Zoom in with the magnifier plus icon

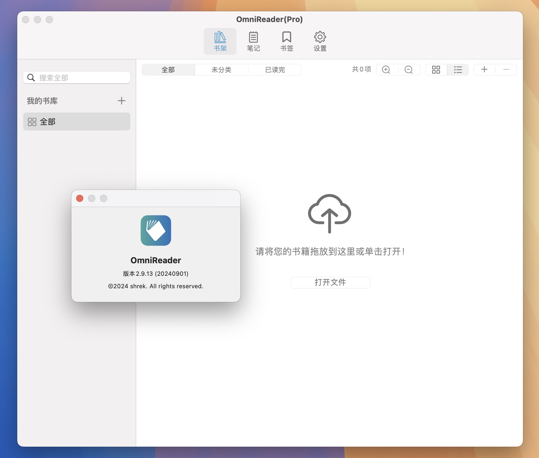click(x=386, y=70)
